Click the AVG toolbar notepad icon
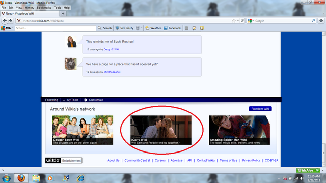Screen dimensions: 326x183 click(194, 28)
